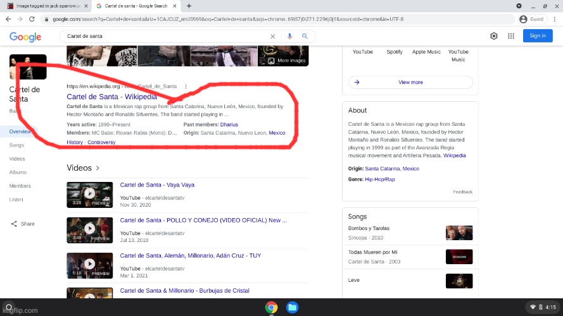Select the Songs sidebar tab
Screen dimensions: 563x316
(x=16, y=145)
